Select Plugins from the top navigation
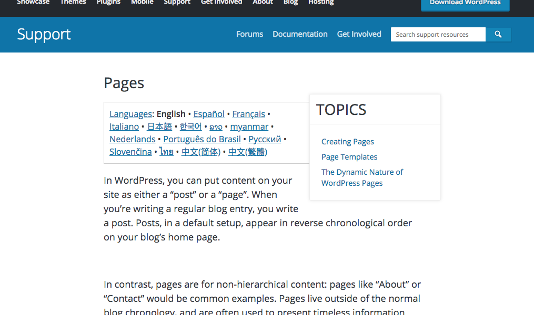The image size is (534, 315). (x=108, y=2)
